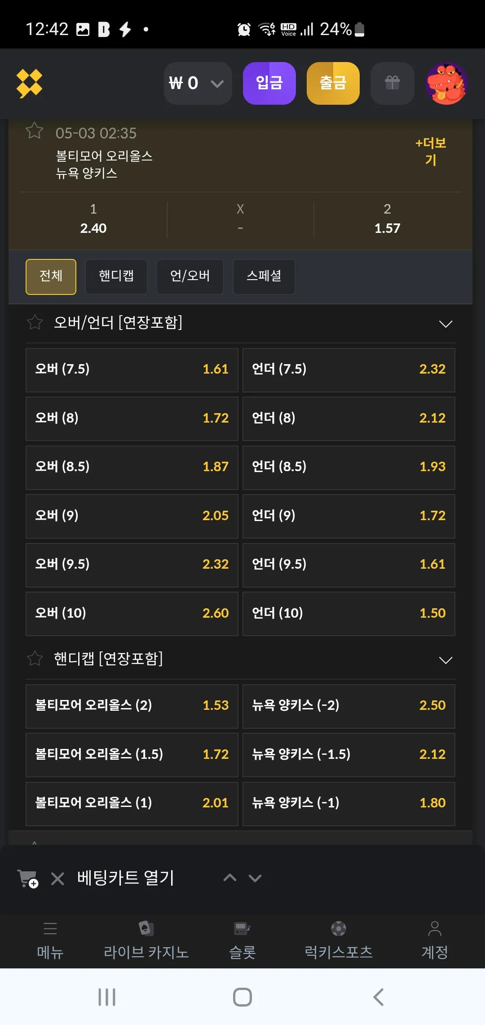Open 계정 account icon
Image resolution: width=485 pixels, height=1025 pixels.
[435, 928]
